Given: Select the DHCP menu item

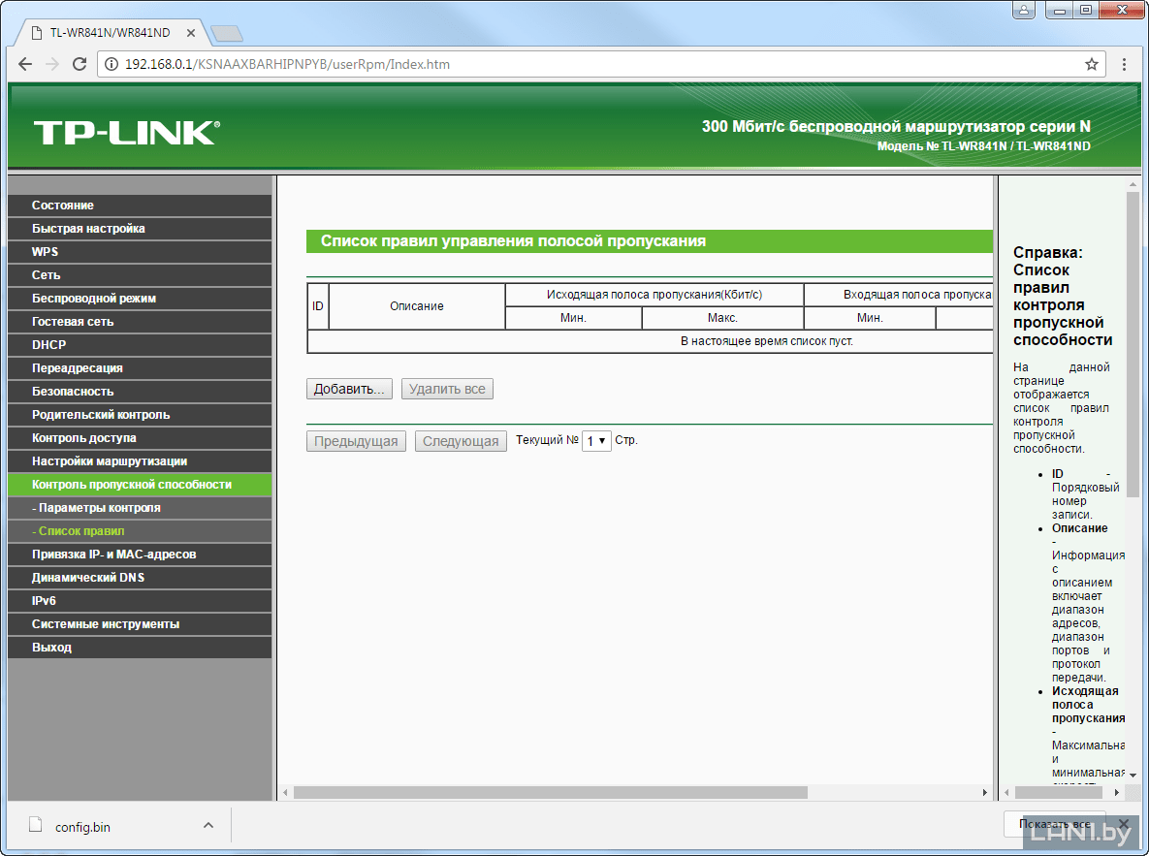Looking at the screenshot, I should 140,344.
